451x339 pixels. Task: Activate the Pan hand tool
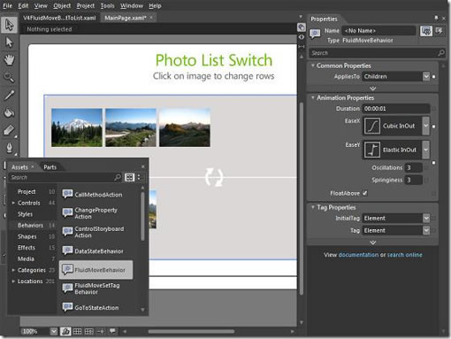pos(9,60)
